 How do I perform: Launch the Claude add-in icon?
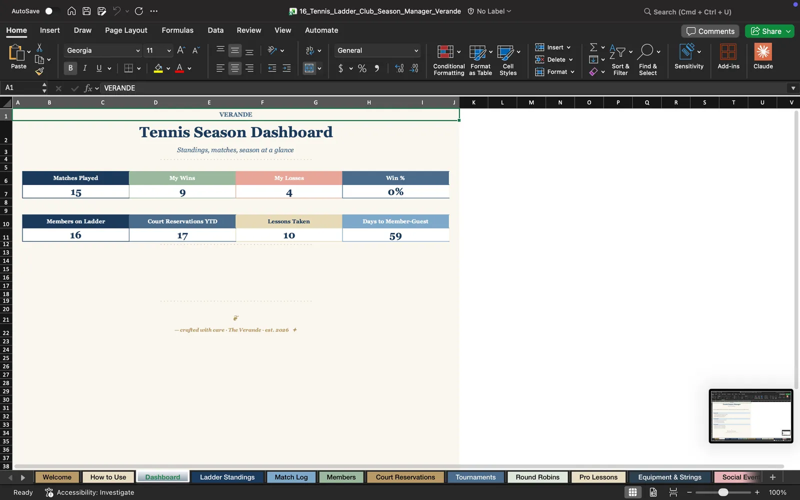pos(763,52)
